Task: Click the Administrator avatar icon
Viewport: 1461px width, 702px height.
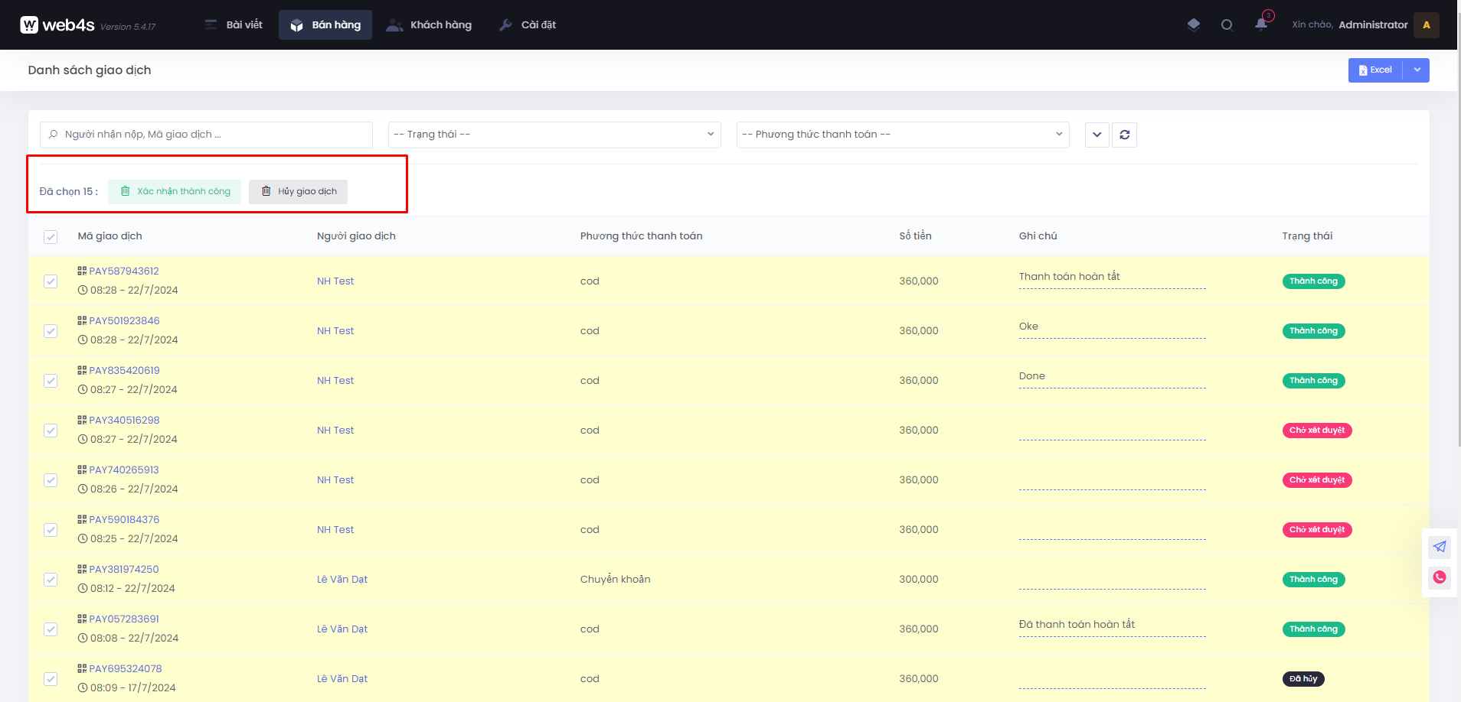Action: 1426,24
